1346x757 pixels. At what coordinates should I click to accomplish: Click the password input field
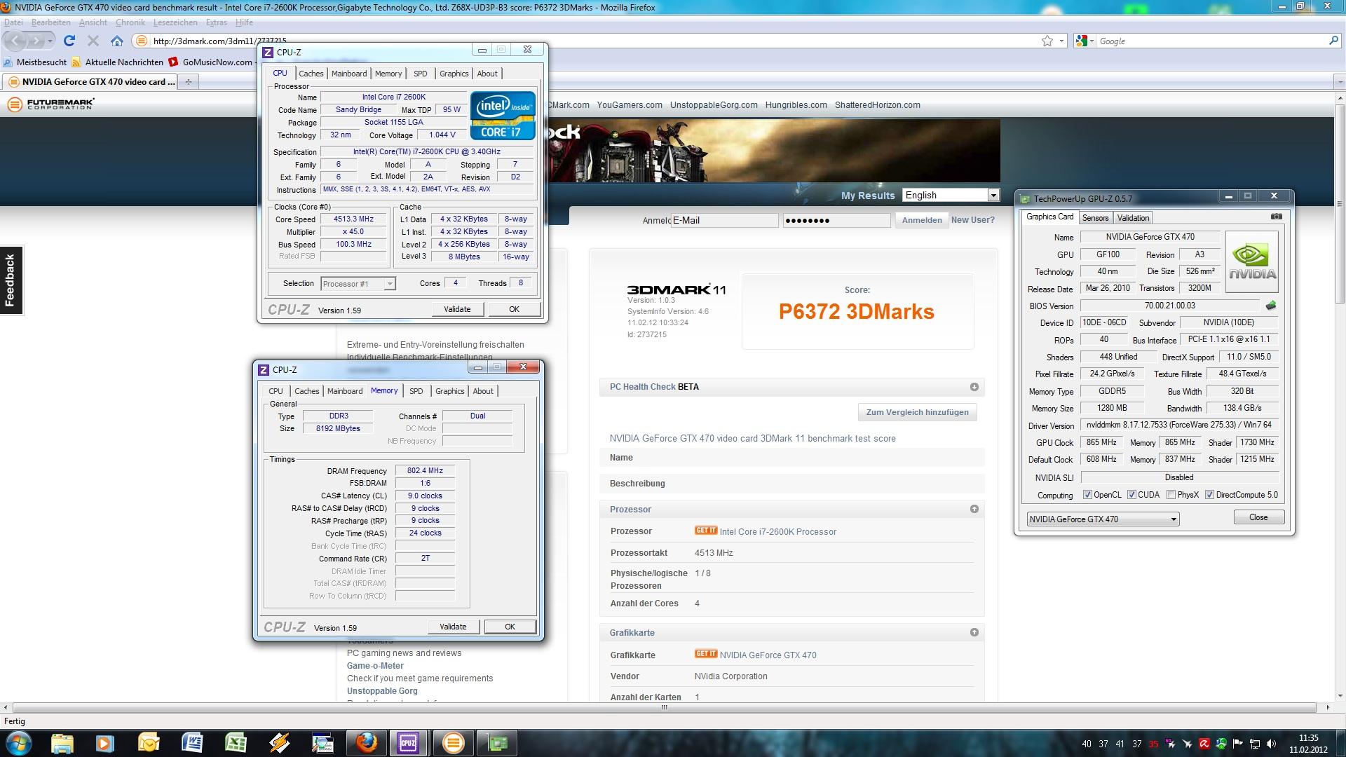click(836, 220)
